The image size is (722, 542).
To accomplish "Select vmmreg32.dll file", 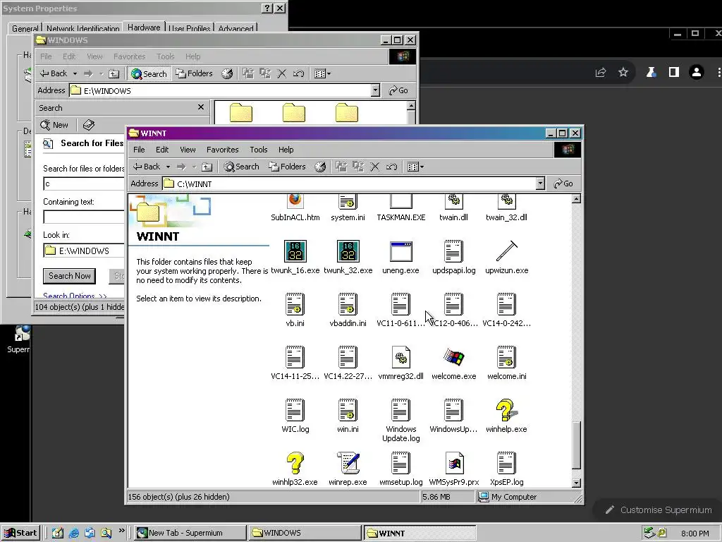I will 400,363.
